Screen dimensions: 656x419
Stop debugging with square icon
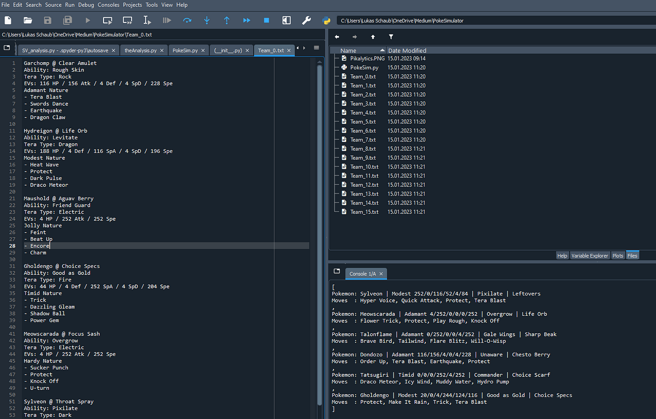click(267, 20)
